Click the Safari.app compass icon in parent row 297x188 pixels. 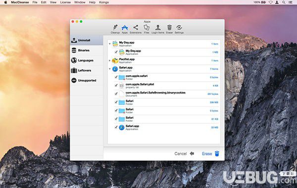coord(115,69)
